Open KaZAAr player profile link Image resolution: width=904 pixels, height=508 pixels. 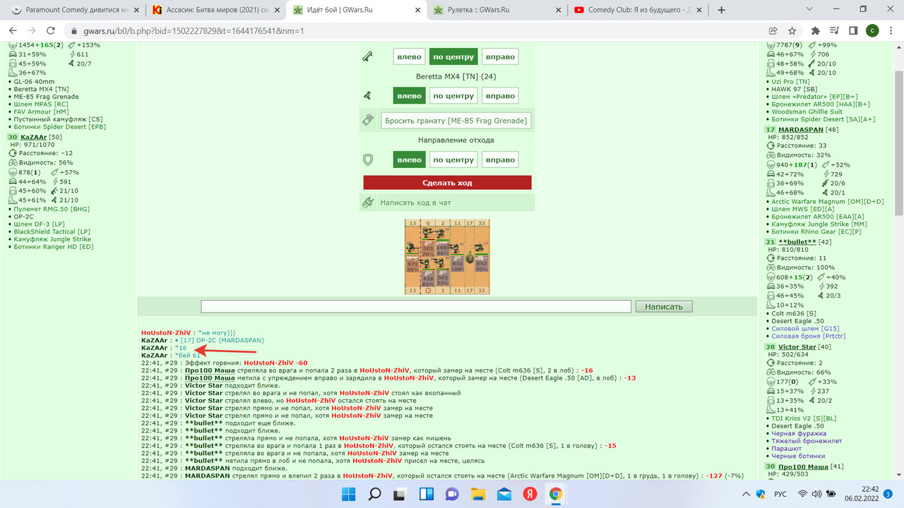(34, 136)
